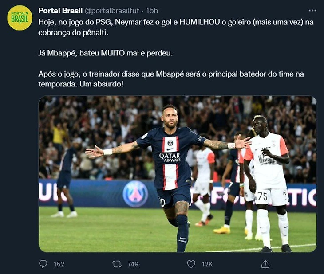Open the three-dot more options menu
Image resolution: width=324 pixels, height=274 pixels.
[312, 10]
